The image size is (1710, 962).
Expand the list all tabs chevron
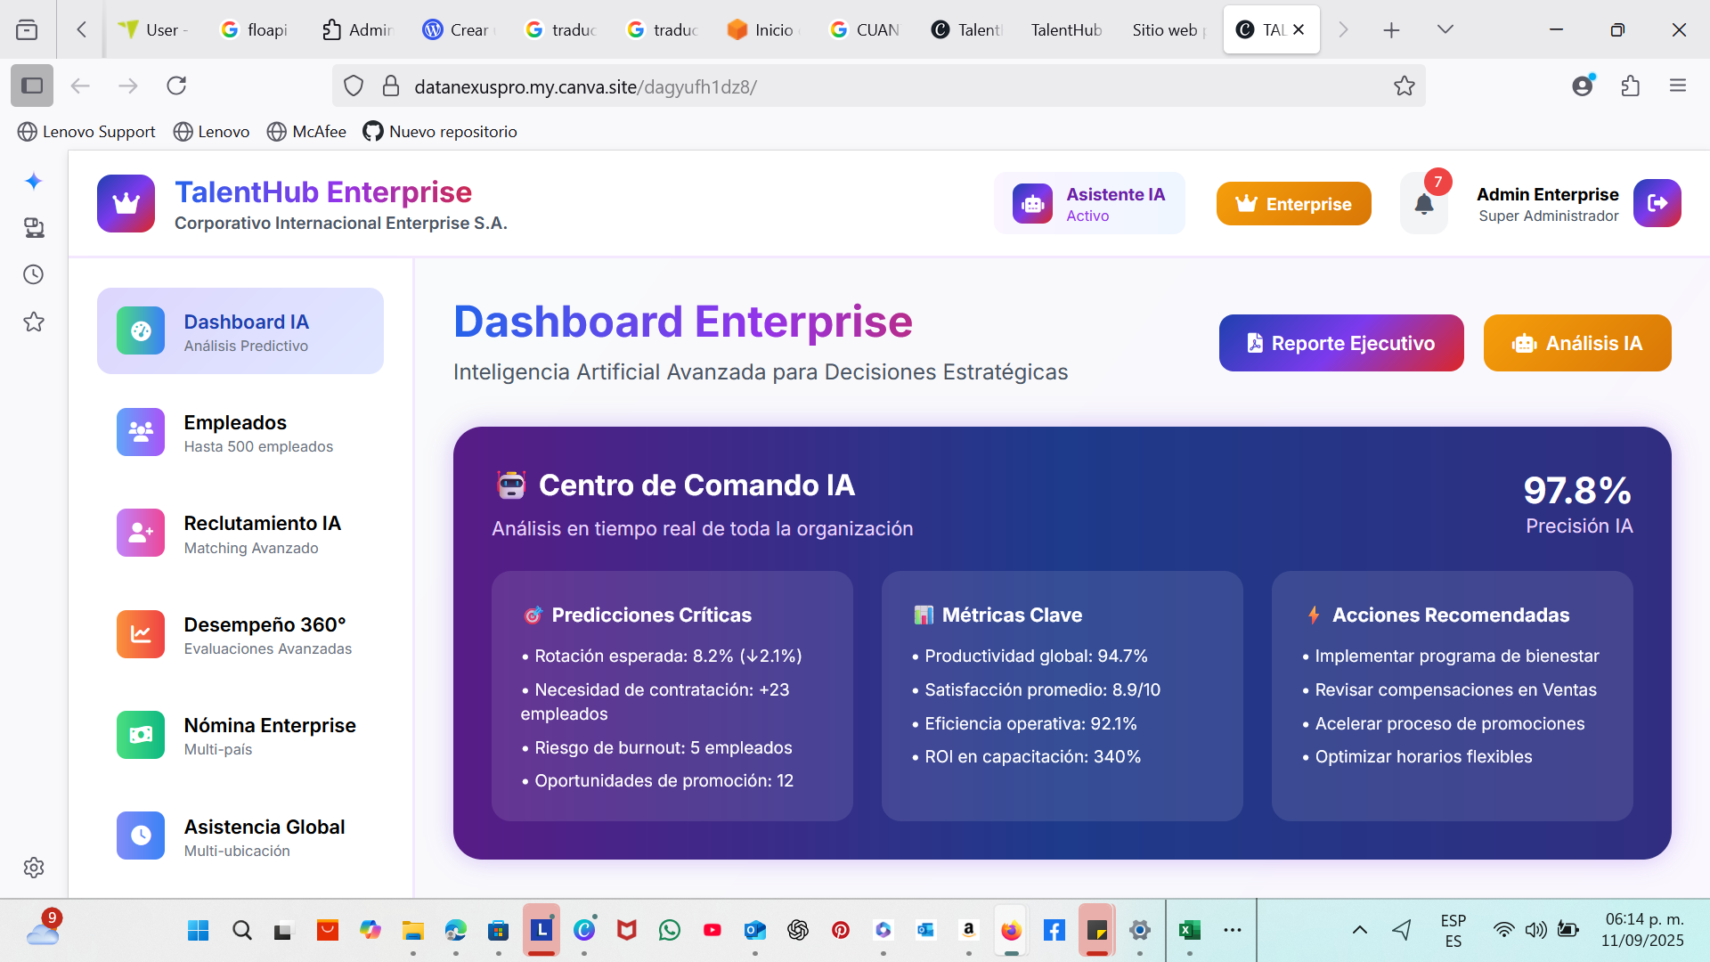[x=1445, y=29]
